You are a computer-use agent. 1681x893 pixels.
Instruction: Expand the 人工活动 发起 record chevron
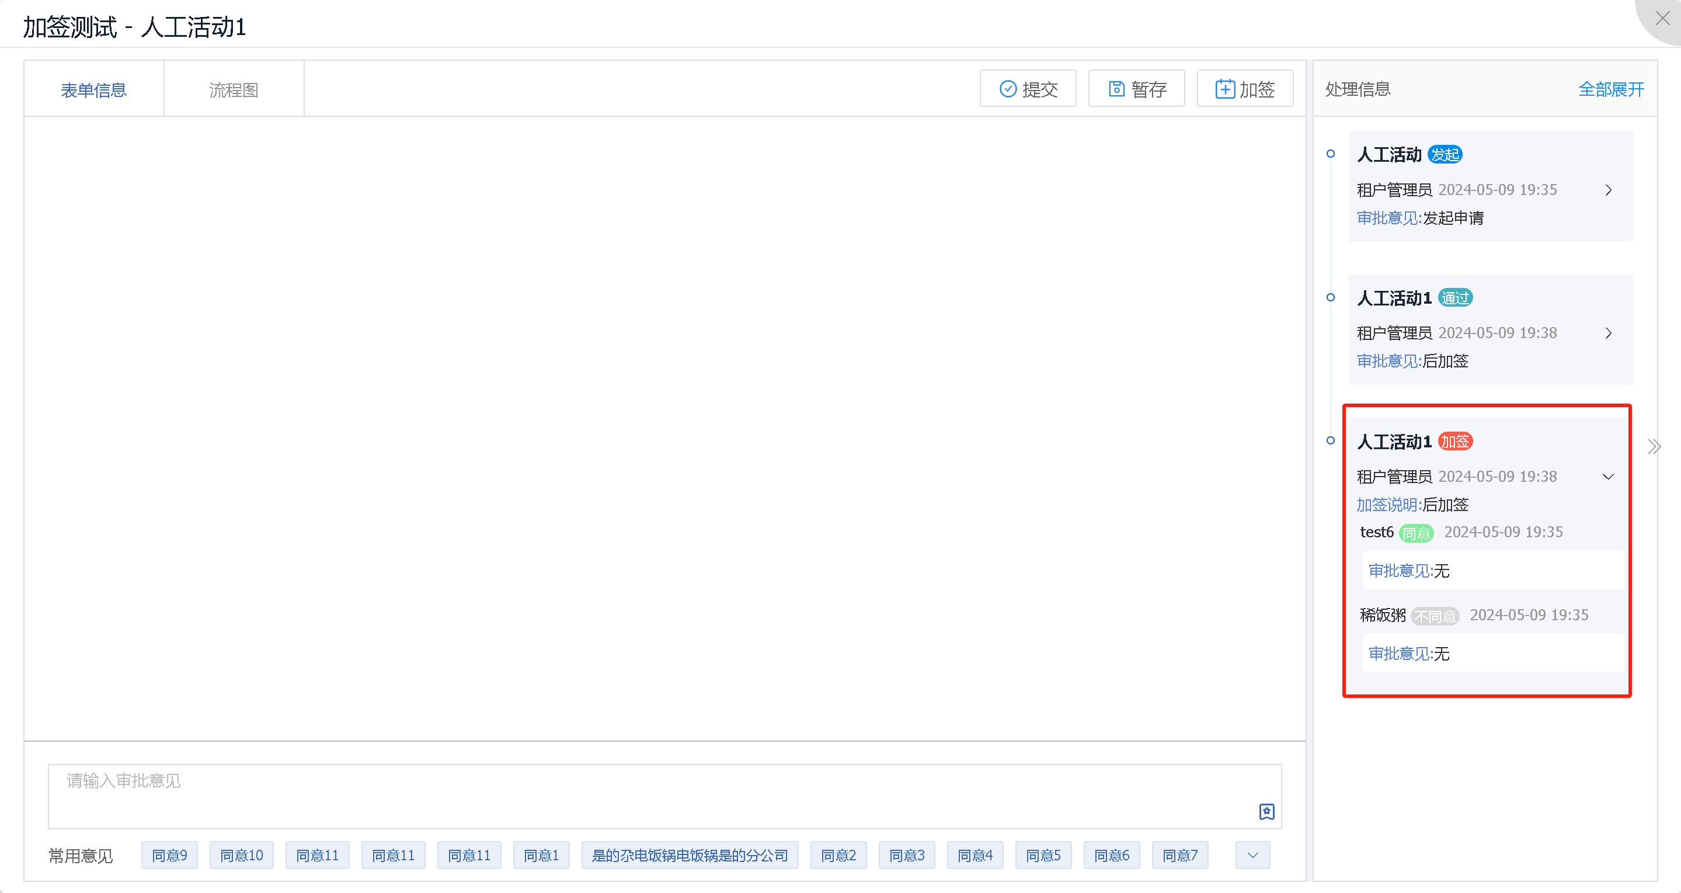(1608, 190)
